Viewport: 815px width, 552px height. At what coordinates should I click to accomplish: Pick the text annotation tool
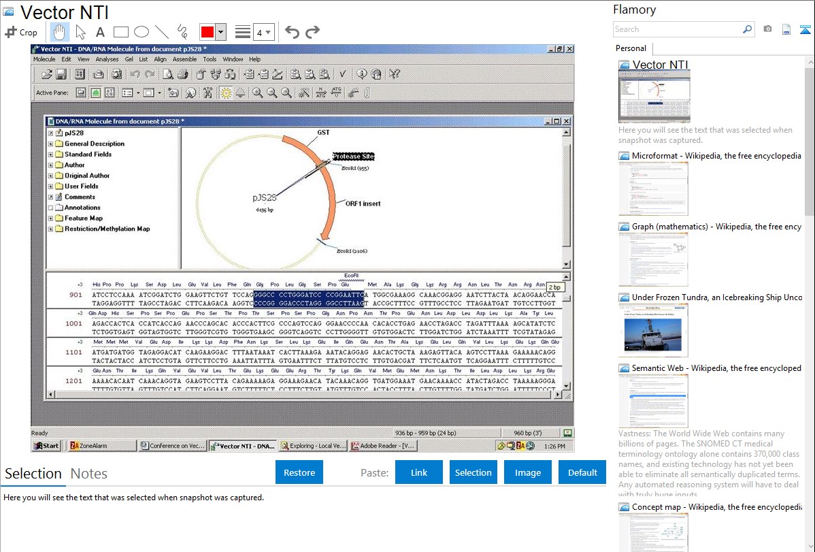100,32
